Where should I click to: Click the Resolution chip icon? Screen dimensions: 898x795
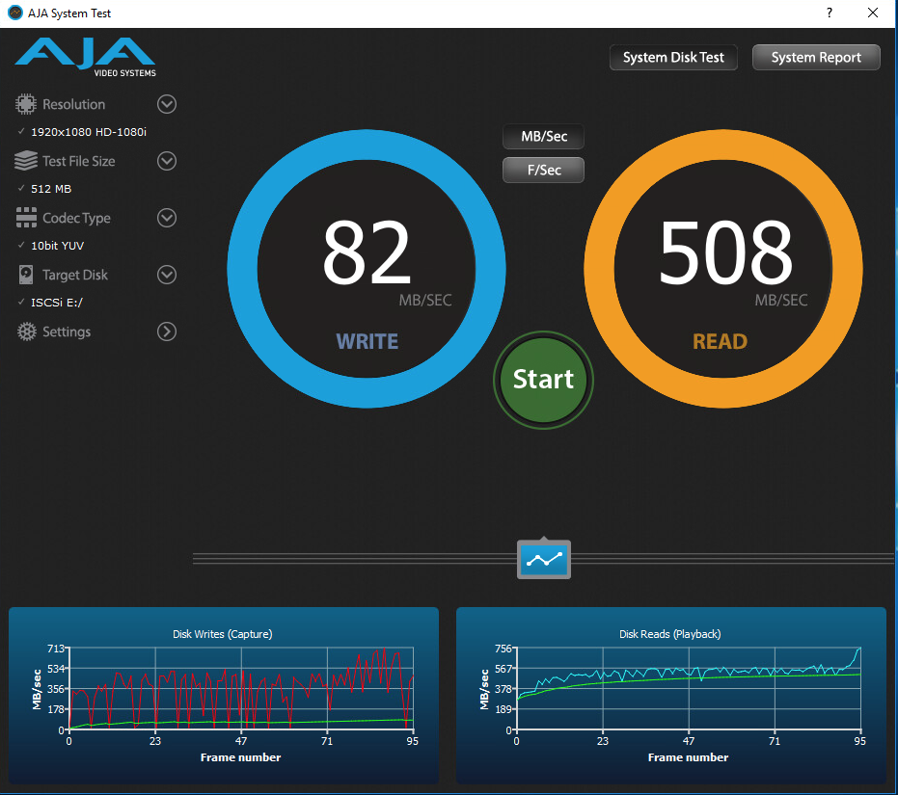point(25,104)
